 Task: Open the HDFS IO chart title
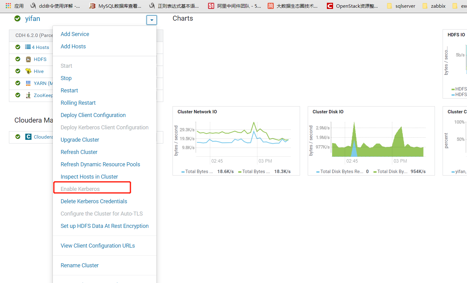tap(456, 35)
